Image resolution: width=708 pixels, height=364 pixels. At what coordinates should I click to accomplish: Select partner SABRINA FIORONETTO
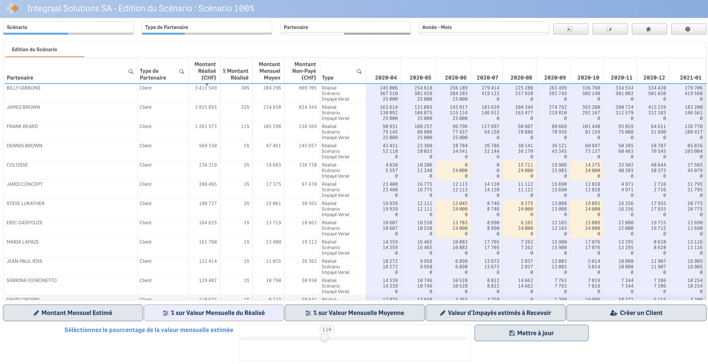(x=32, y=280)
